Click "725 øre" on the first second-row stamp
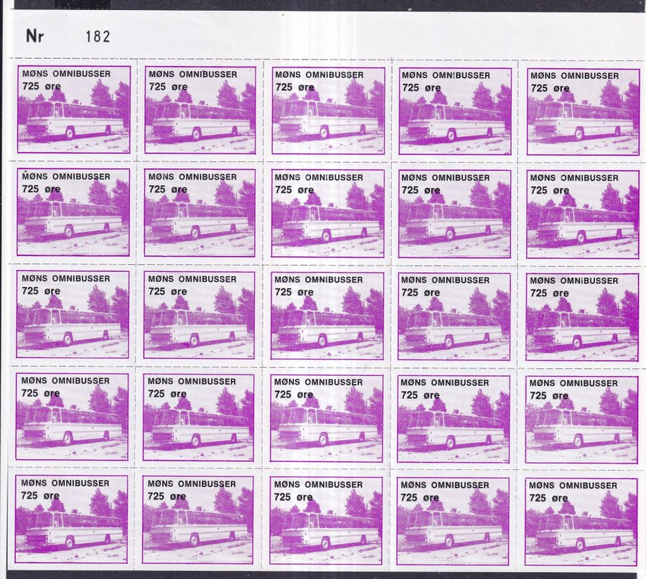This screenshot has width=646, height=579. coord(41,189)
